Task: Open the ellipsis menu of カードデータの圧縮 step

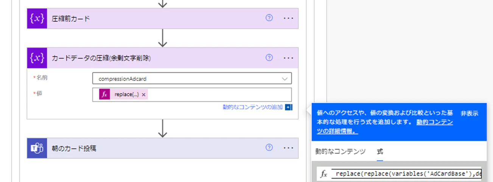Action: click(289, 58)
